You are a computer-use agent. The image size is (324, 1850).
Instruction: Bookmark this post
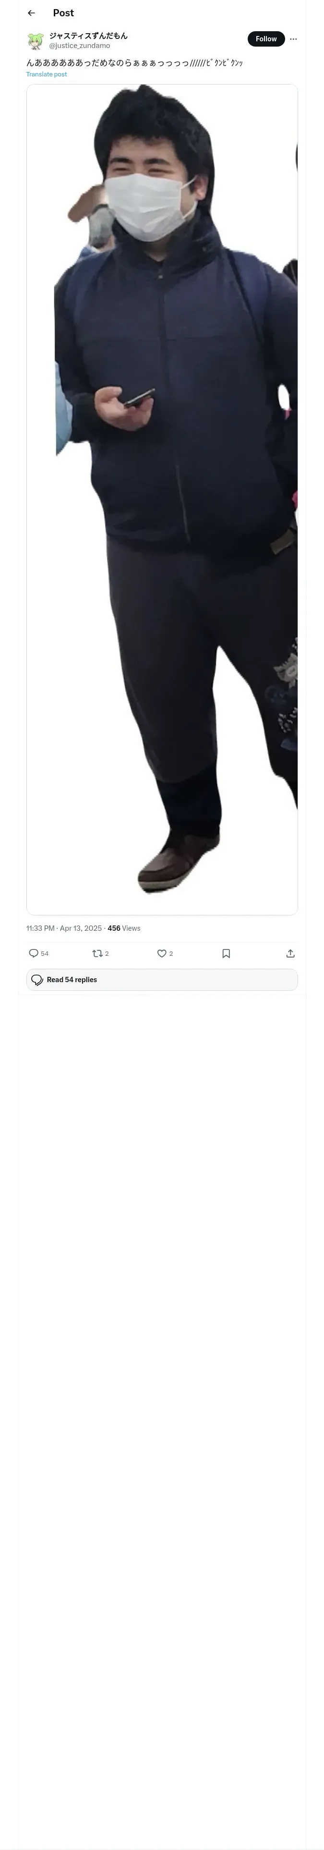point(226,953)
